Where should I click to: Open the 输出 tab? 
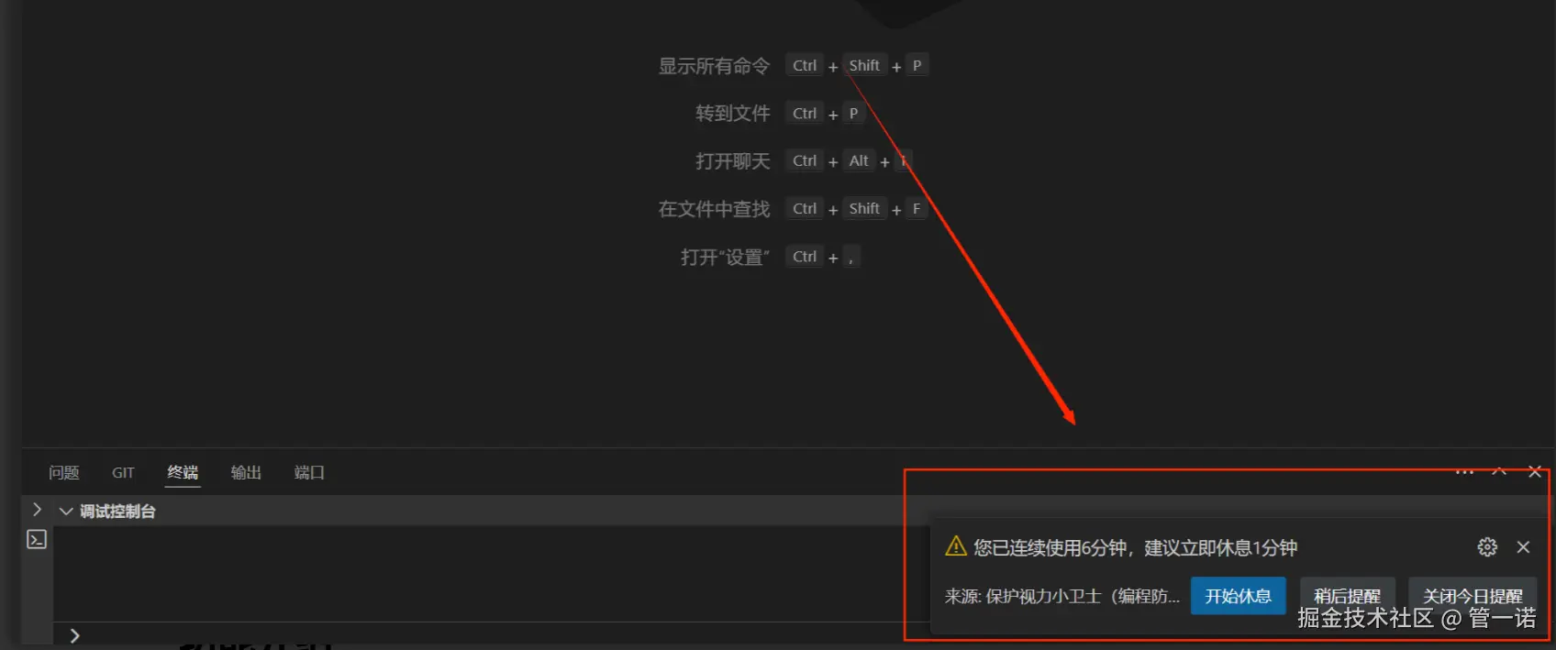(246, 472)
